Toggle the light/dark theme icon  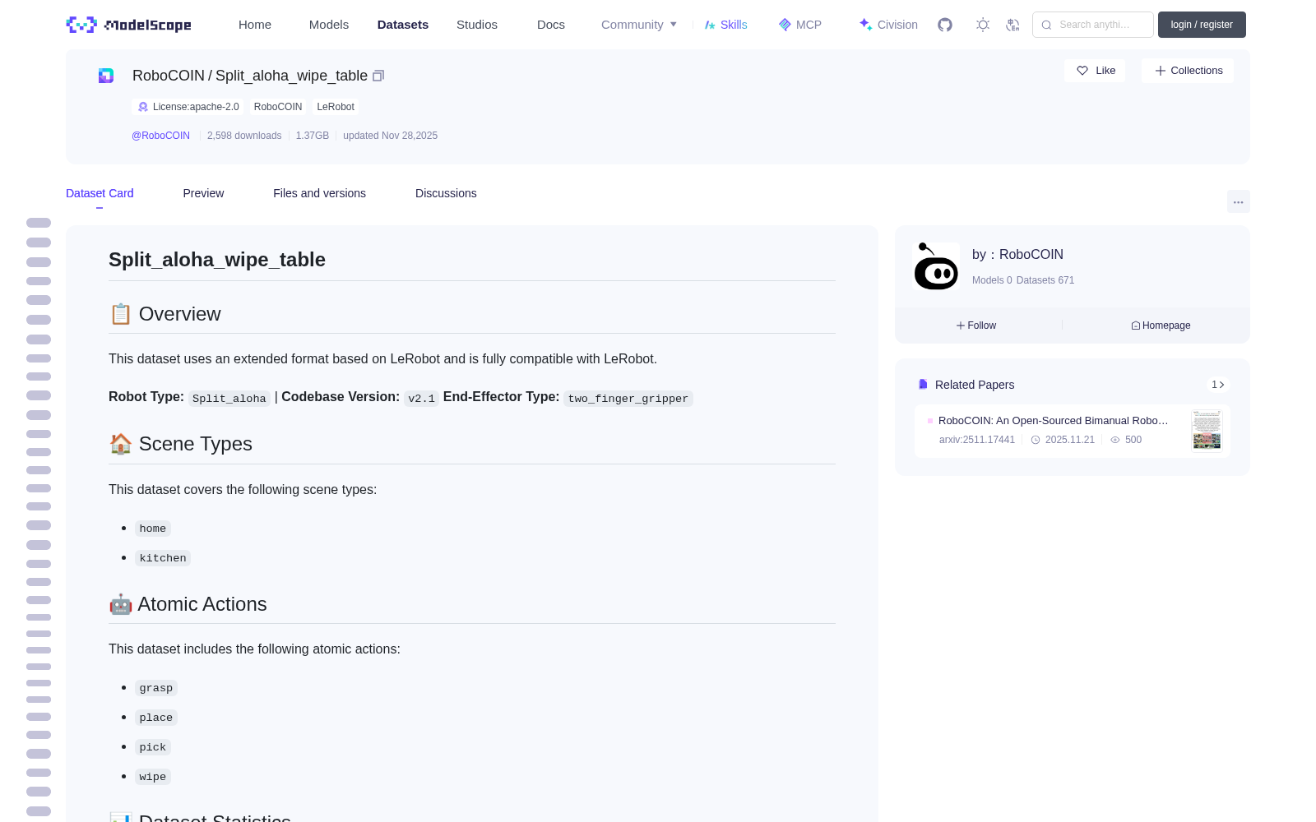tap(983, 25)
